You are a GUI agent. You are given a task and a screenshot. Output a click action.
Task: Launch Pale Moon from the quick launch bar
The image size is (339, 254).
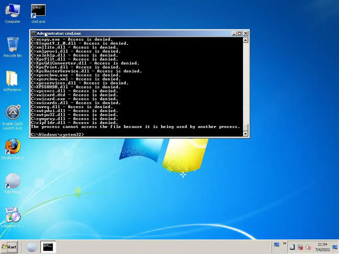click(31, 247)
